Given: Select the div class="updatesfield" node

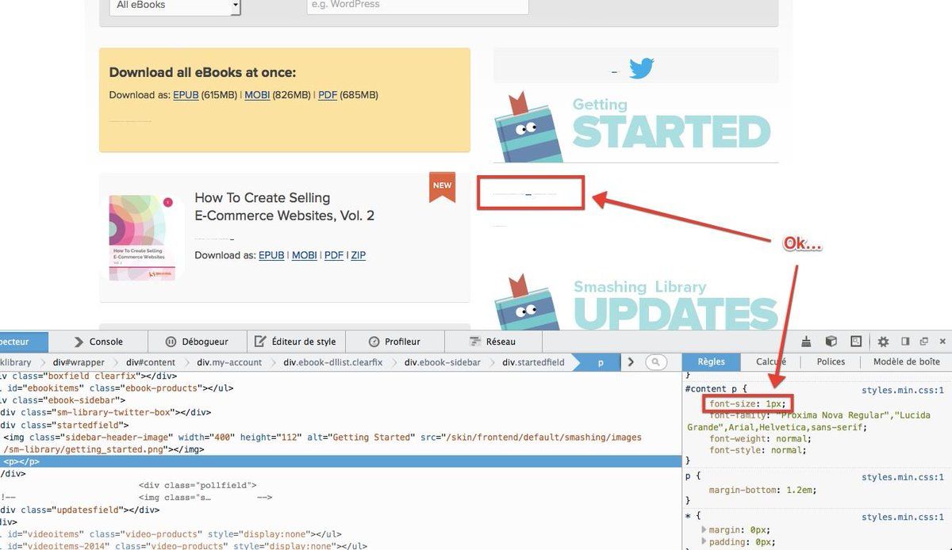Looking at the screenshot, I should 80,510.
